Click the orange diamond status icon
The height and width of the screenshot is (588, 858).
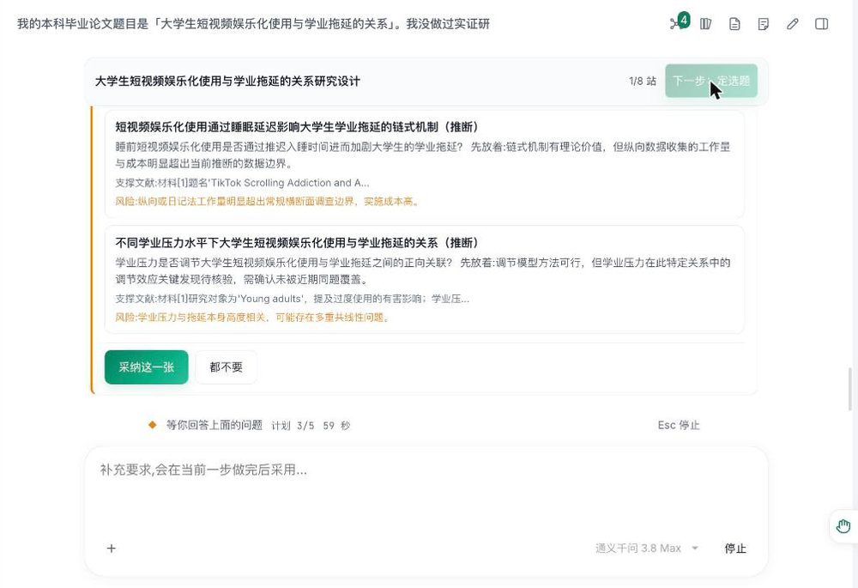click(153, 425)
